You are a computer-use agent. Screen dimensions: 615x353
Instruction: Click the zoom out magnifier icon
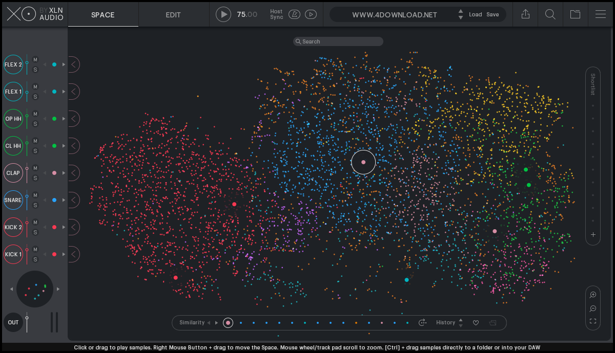593,308
